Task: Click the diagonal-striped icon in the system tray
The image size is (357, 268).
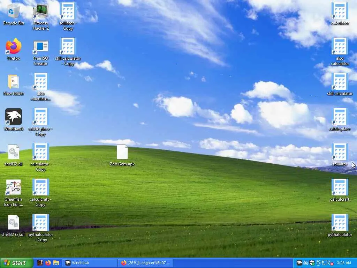Action: click(x=305, y=263)
